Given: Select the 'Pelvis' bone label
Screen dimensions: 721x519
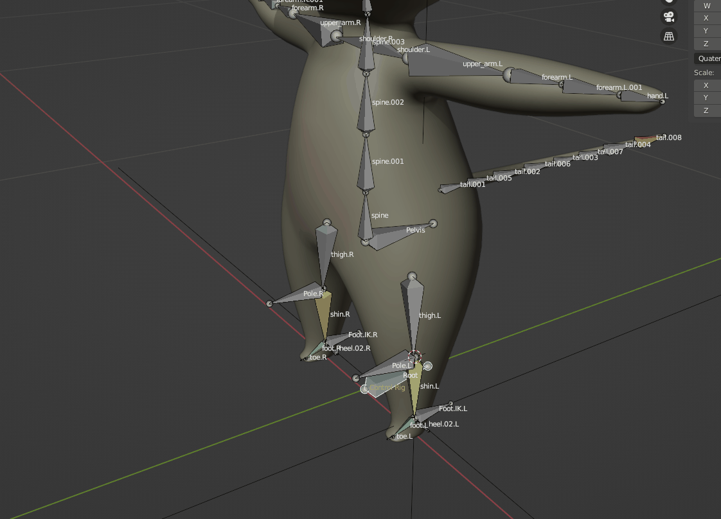Looking at the screenshot, I should click(x=415, y=230).
